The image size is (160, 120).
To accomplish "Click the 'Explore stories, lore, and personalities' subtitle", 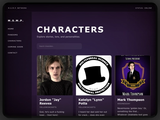I will point(58,37).
